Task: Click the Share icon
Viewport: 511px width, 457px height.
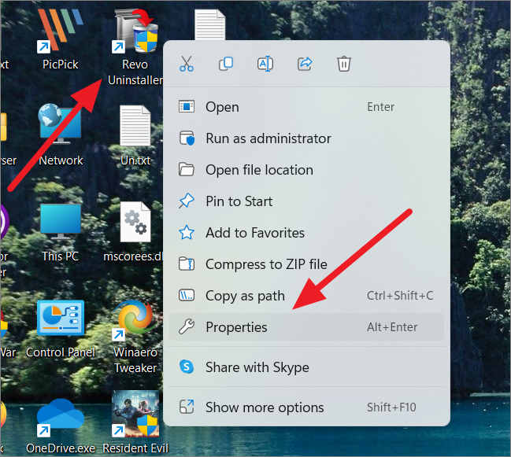Action: tap(305, 64)
